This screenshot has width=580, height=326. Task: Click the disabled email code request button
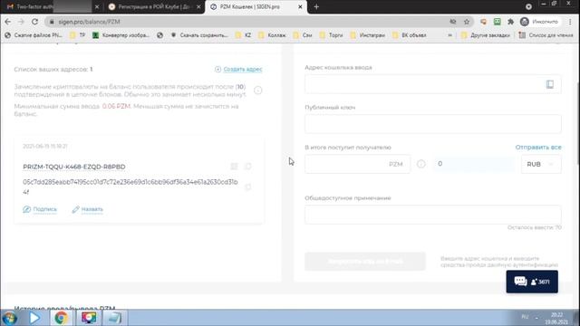point(365,262)
